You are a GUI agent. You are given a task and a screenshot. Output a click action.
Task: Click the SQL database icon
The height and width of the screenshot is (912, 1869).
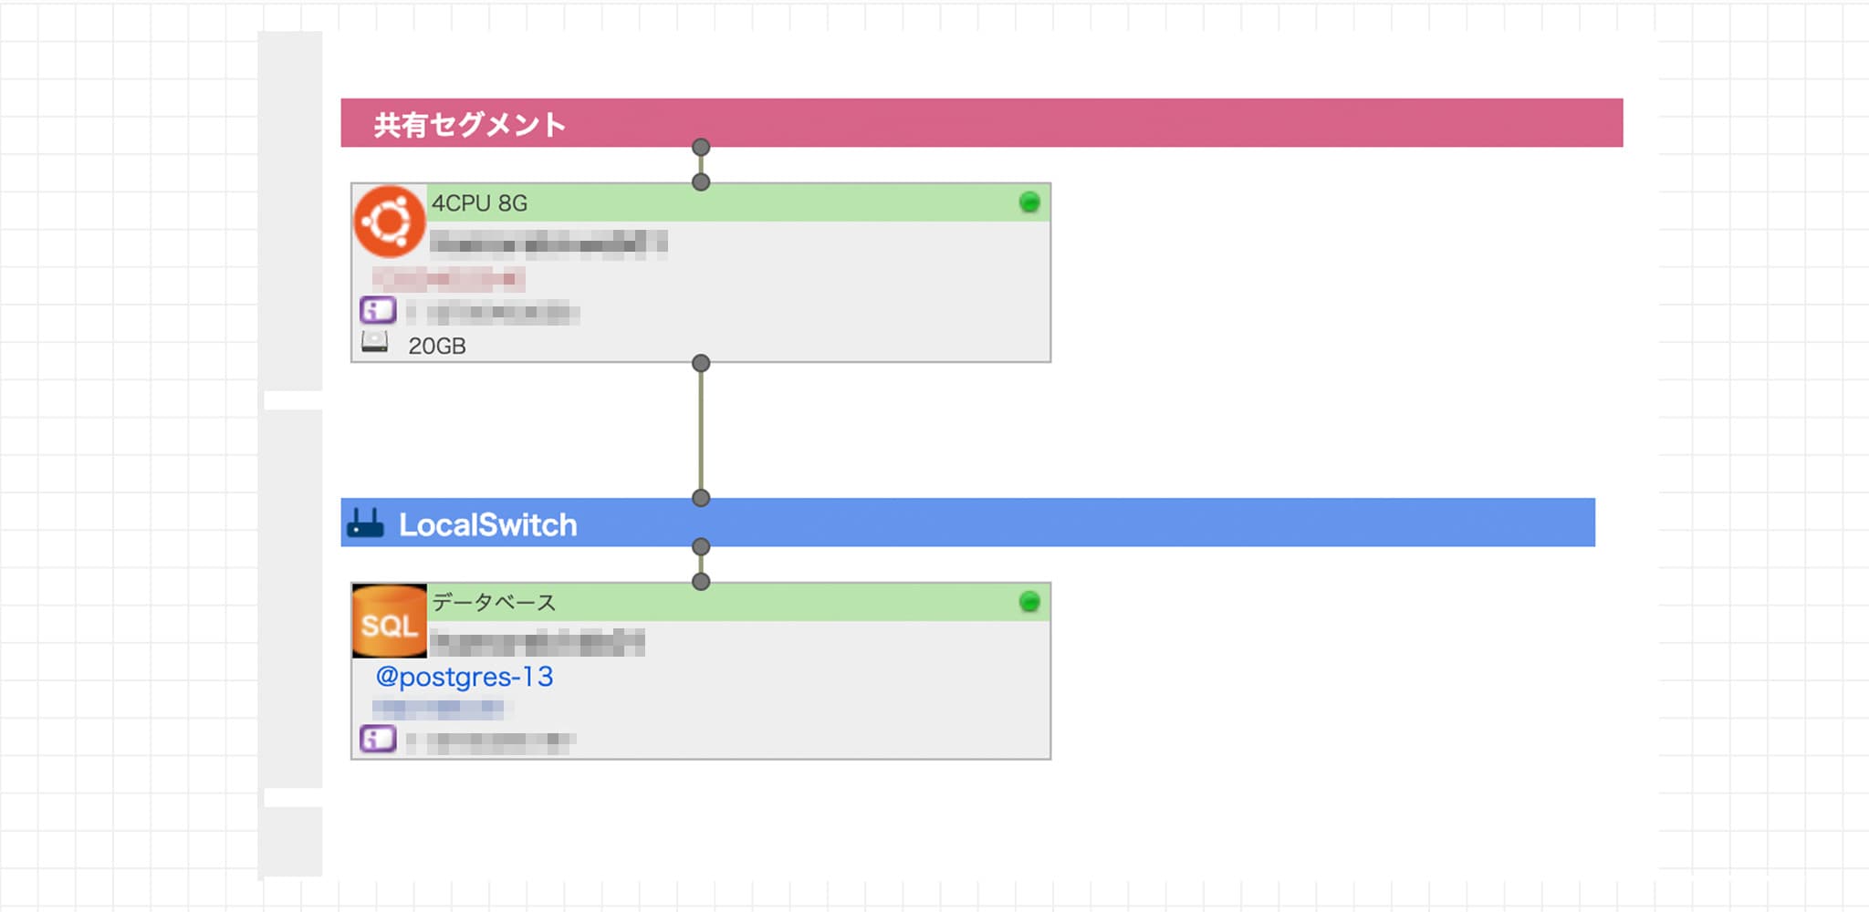pos(390,621)
